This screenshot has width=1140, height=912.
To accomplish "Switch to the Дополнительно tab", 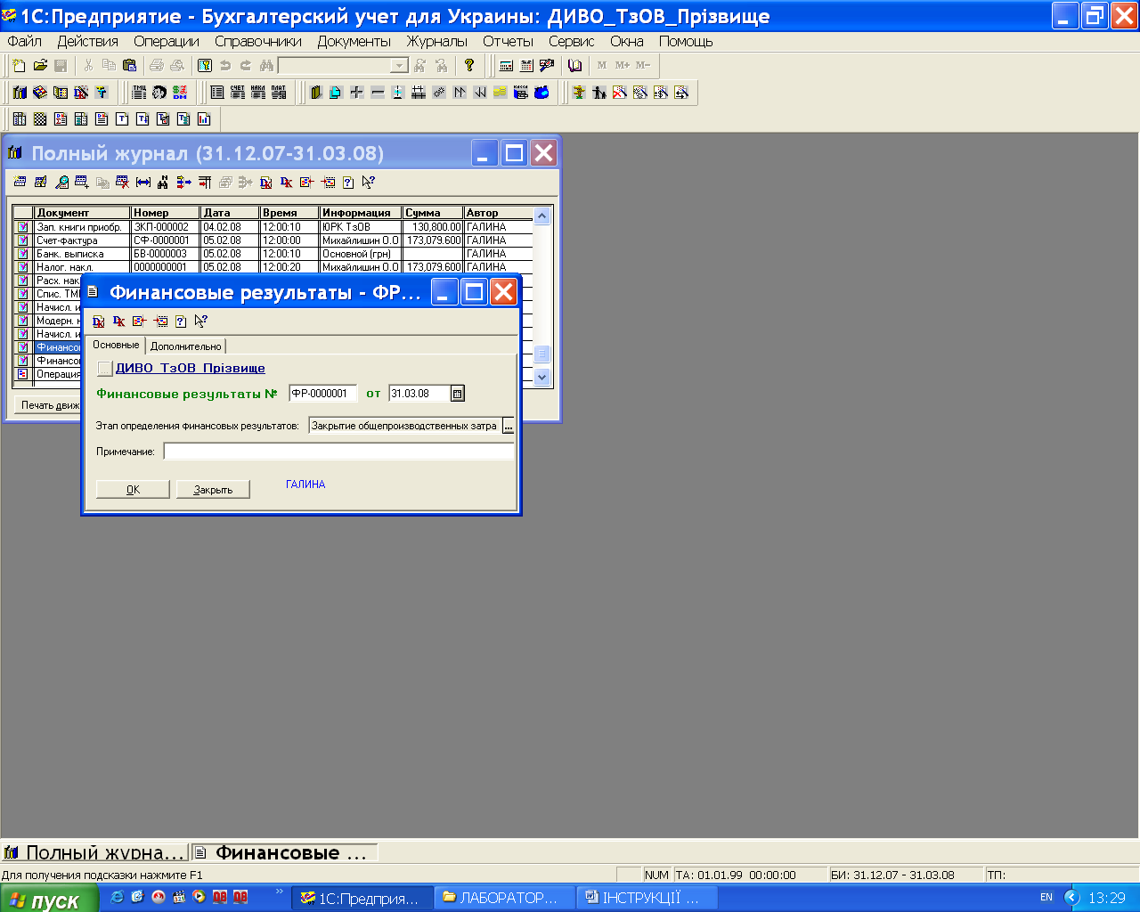I will 185,346.
